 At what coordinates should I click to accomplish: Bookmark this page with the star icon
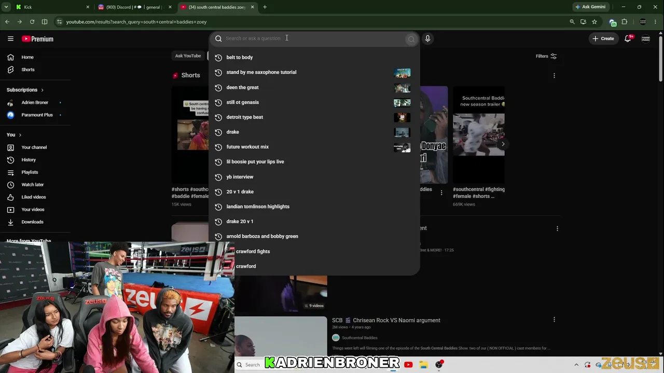[x=594, y=22]
